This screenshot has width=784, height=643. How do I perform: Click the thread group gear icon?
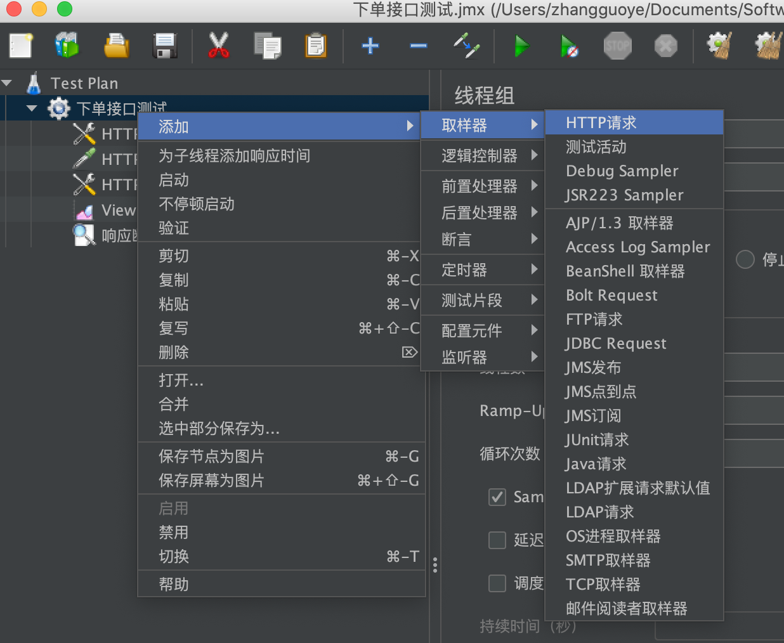click(x=59, y=108)
